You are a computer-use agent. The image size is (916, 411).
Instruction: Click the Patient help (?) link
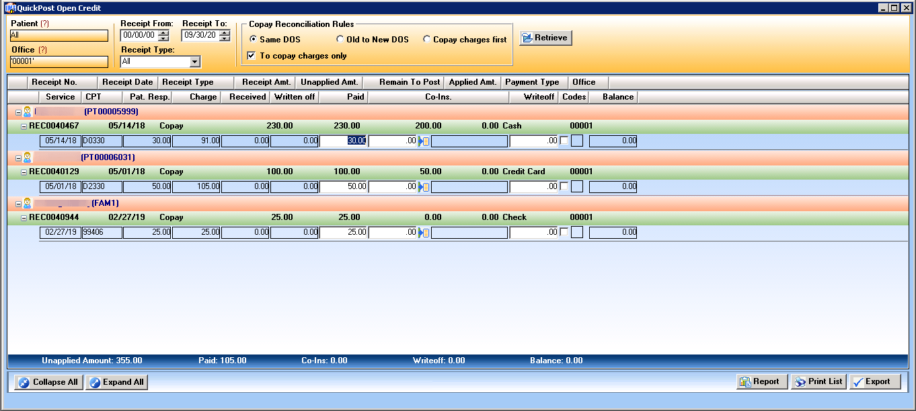pyautogui.click(x=45, y=24)
